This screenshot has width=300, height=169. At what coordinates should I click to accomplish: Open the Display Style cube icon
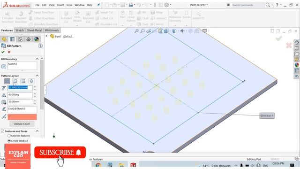point(174,31)
